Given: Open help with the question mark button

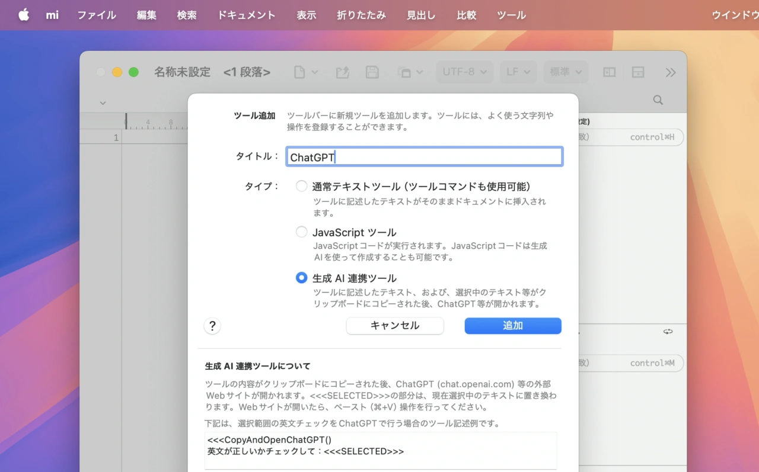Looking at the screenshot, I should click(212, 326).
